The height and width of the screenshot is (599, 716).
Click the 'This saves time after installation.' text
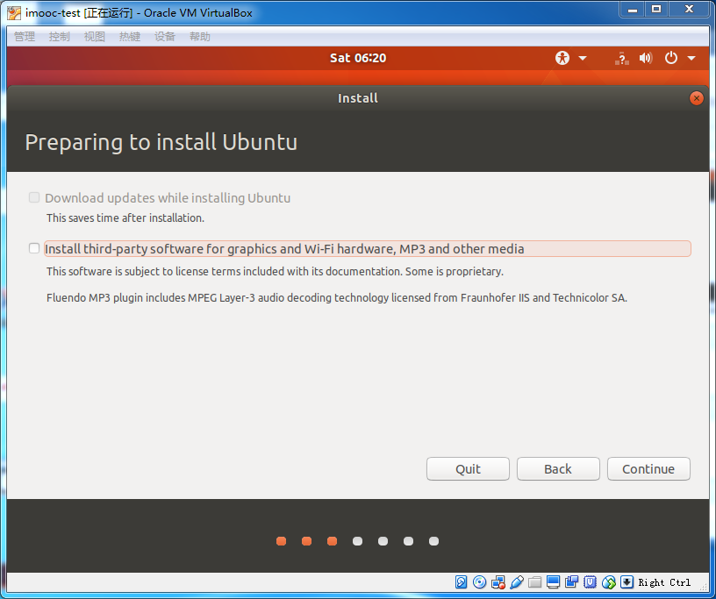pyautogui.click(x=125, y=218)
